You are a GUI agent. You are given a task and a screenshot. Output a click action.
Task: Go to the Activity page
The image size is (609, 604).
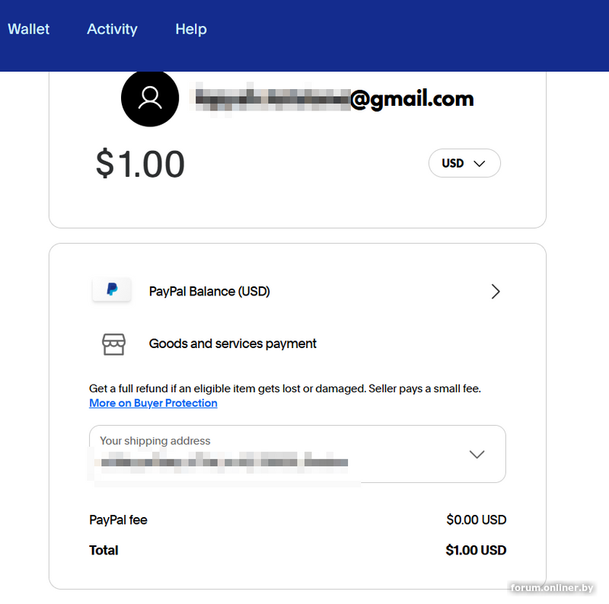tap(112, 29)
